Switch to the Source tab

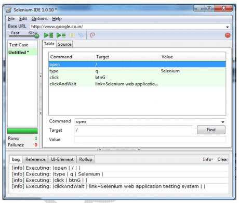click(64, 44)
